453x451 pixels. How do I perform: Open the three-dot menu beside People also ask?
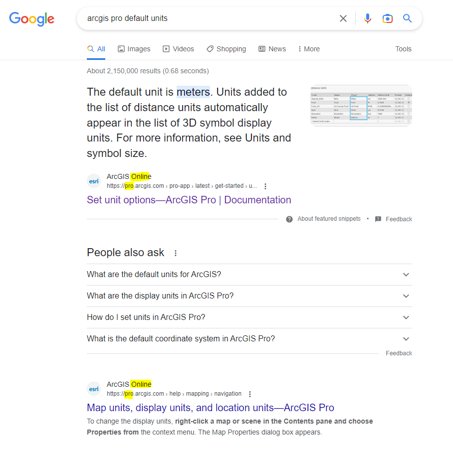[x=175, y=253]
